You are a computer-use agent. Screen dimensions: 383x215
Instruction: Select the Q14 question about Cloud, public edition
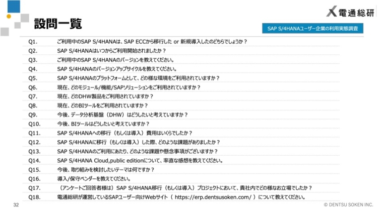pos(140,161)
